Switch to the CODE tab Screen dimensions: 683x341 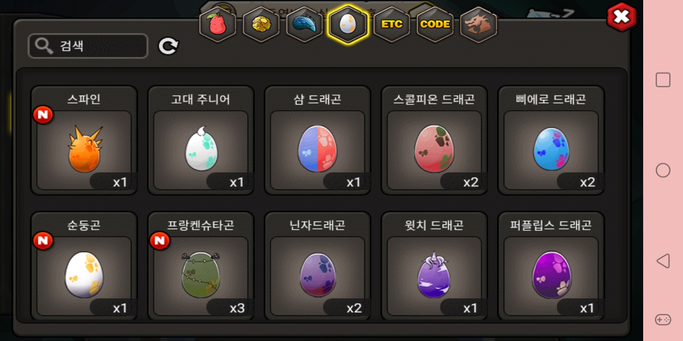(435, 25)
